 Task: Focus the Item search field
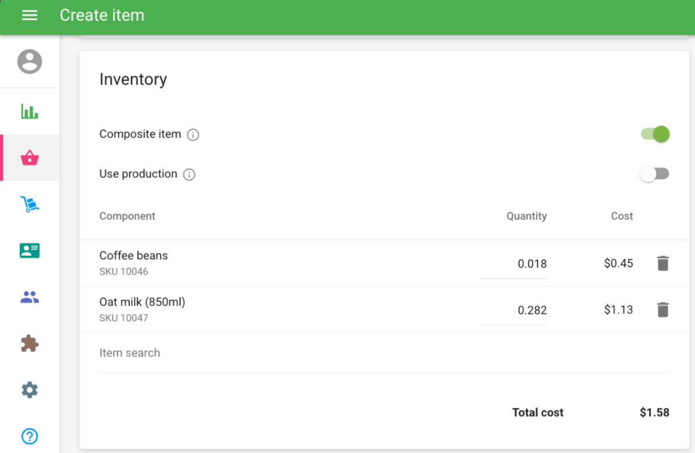pos(385,353)
